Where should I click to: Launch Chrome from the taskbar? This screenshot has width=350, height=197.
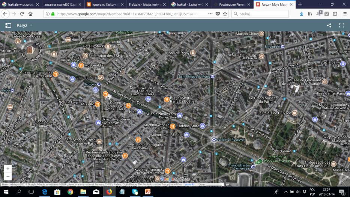70,192
